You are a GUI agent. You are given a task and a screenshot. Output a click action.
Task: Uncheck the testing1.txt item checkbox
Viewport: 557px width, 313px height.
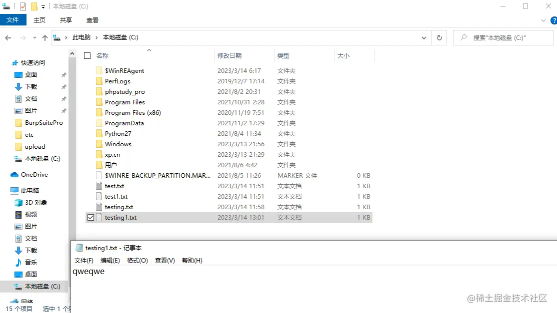[90, 217]
